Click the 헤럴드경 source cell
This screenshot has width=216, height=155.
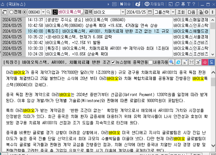pyautogui.click(x=201, y=31)
